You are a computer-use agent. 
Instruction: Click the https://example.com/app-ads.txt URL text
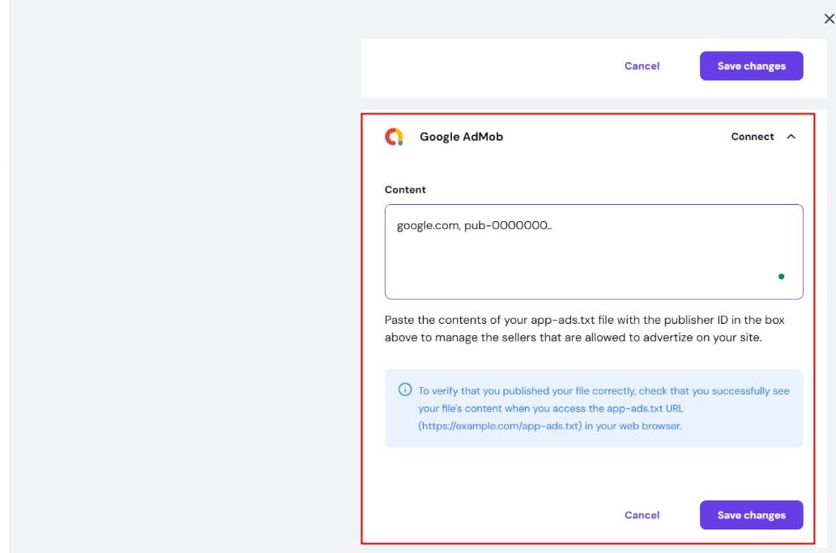pos(498,426)
